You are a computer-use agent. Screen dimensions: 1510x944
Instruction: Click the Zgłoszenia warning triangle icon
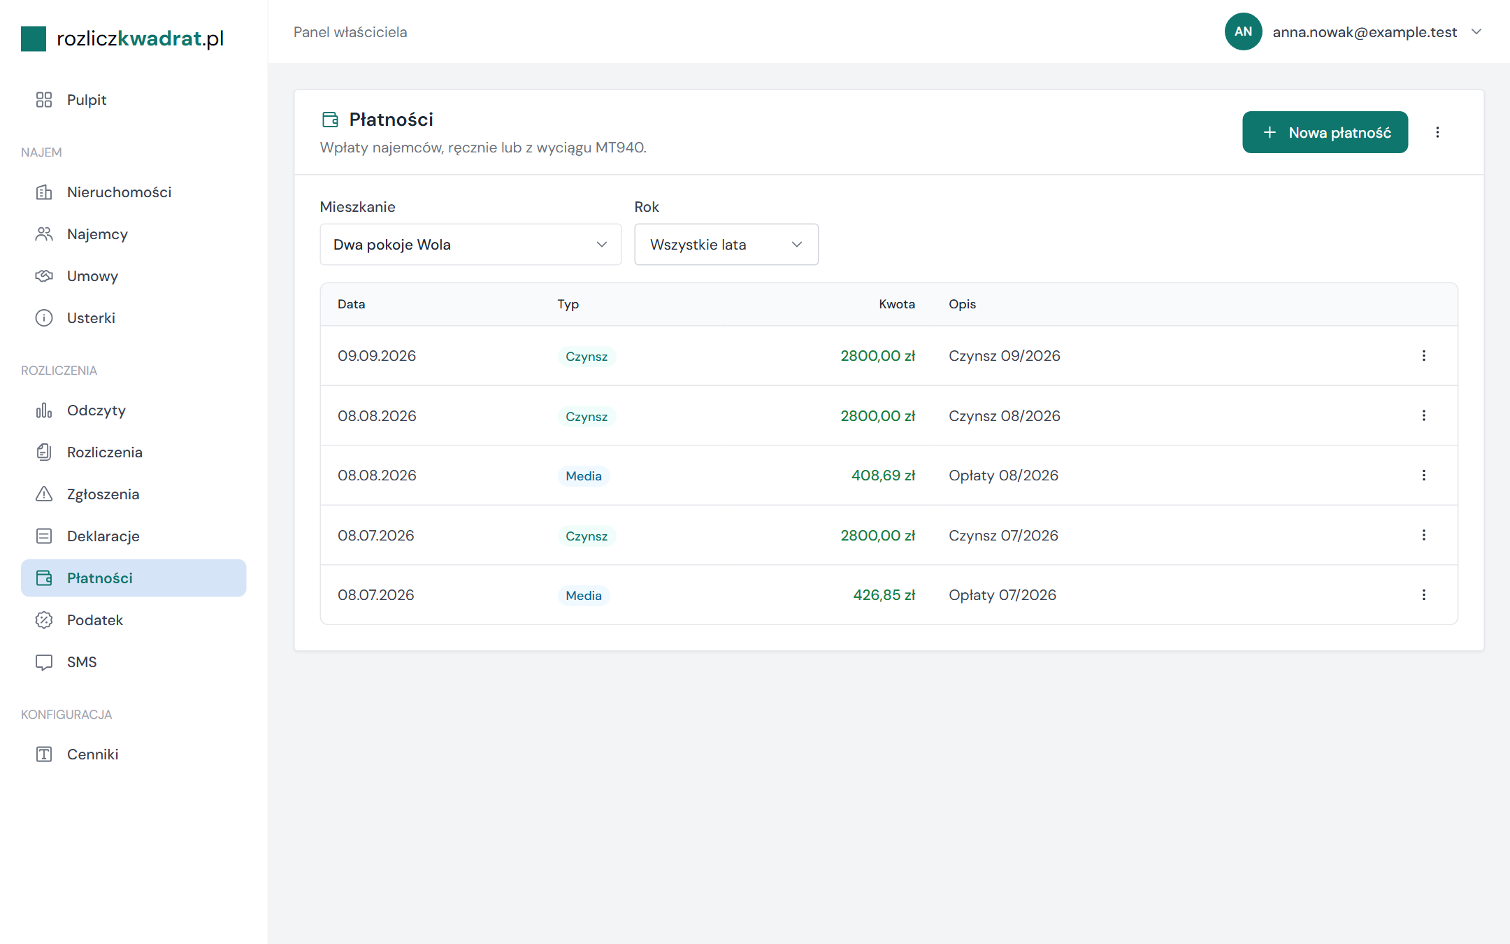pos(44,494)
